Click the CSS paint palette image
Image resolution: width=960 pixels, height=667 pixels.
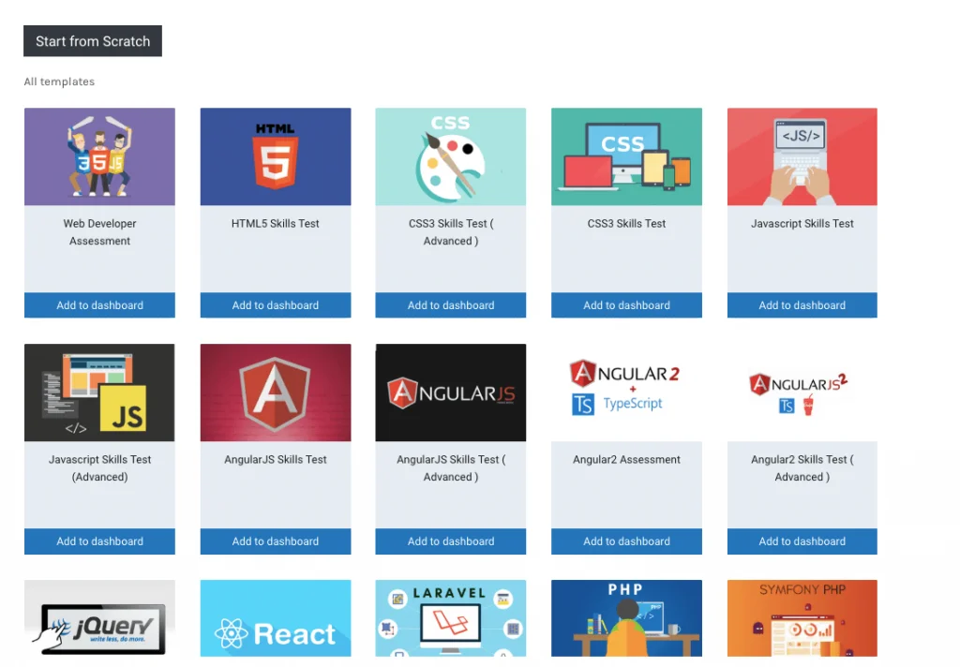[451, 156]
